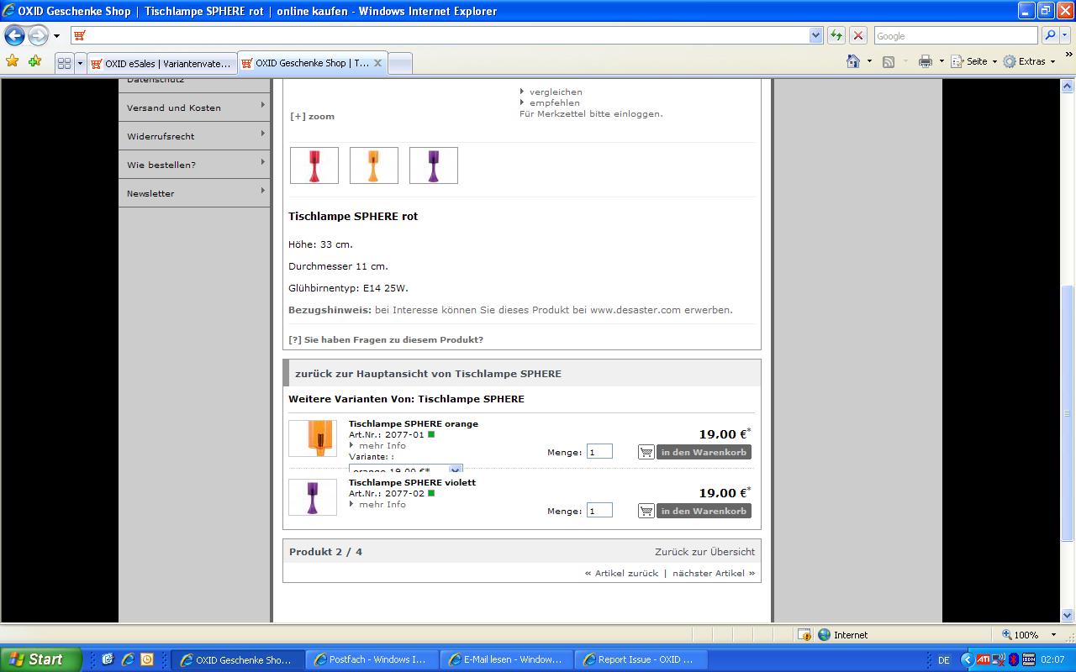Click the Google search magnifier icon
The image size is (1076, 672).
1050,35
